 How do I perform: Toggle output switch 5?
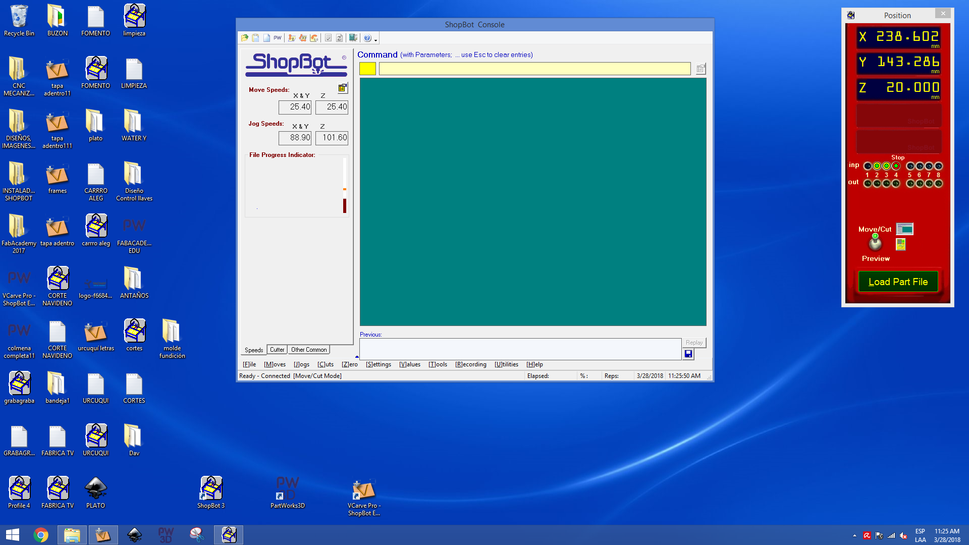[x=910, y=184]
